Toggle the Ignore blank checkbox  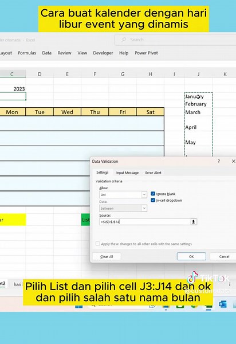pyautogui.click(x=153, y=194)
